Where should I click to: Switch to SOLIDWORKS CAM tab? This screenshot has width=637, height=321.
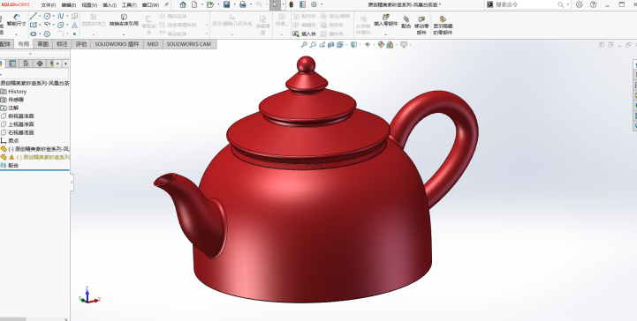(189, 44)
